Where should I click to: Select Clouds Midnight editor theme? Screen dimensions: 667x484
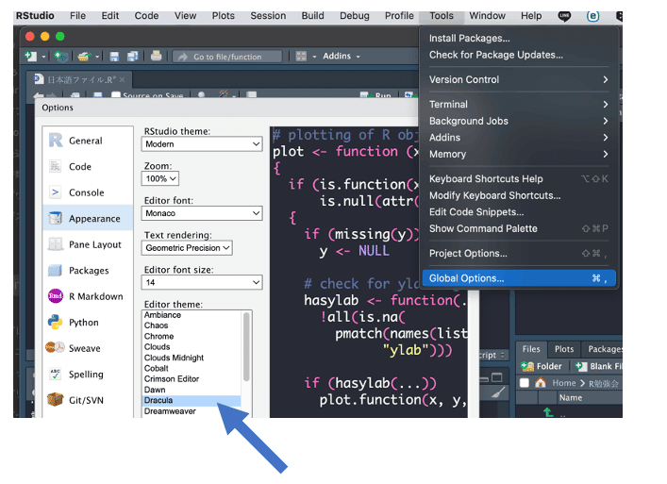point(191,358)
